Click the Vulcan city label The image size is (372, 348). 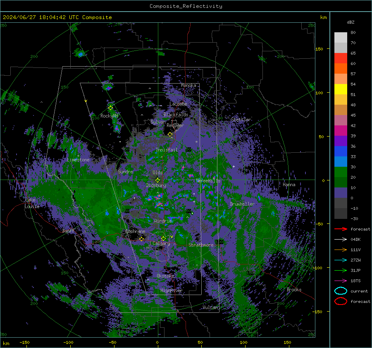210,307
